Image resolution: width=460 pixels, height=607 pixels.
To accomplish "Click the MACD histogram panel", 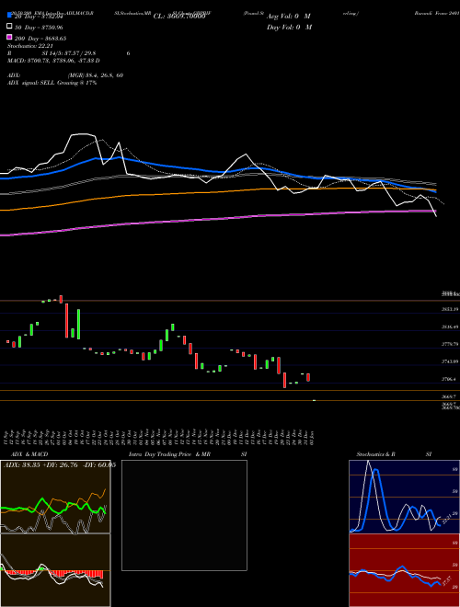I will pyautogui.click(x=55, y=570).
